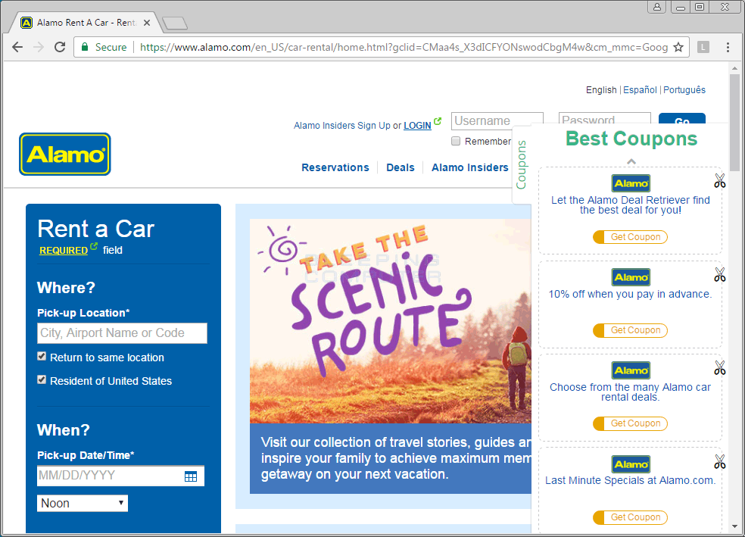
Task: Click the L extension icon in toolbar
Action: coord(703,47)
